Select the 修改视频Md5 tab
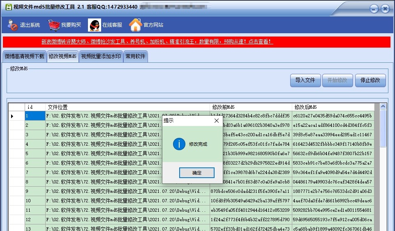 (x=62, y=56)
